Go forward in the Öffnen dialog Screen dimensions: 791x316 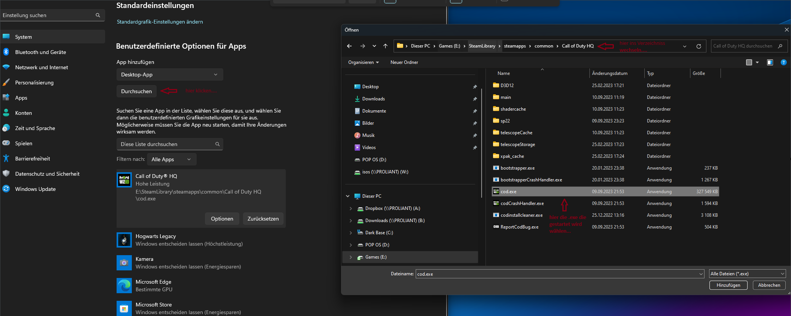pos(362,46)
